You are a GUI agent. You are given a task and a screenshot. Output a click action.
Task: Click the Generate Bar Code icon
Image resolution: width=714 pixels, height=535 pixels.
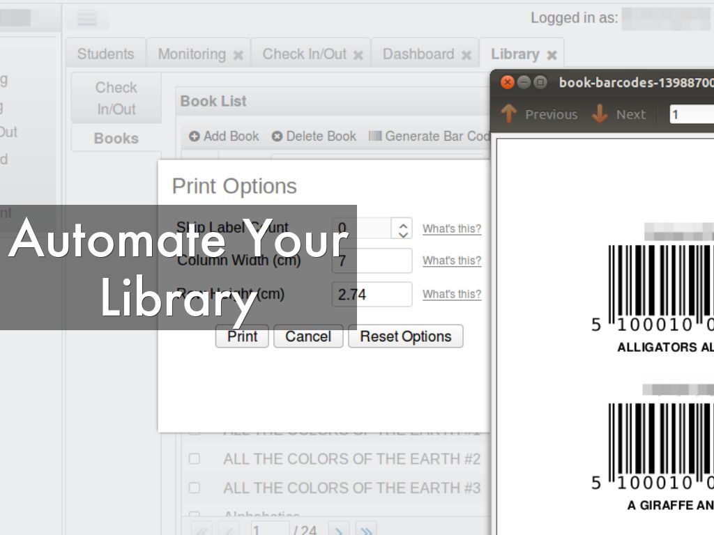375,137
